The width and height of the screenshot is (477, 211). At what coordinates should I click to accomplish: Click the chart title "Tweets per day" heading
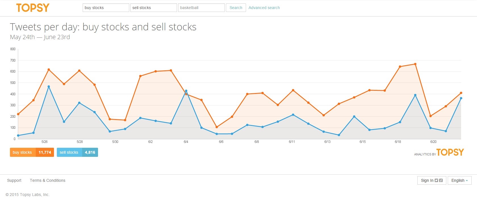103,27
